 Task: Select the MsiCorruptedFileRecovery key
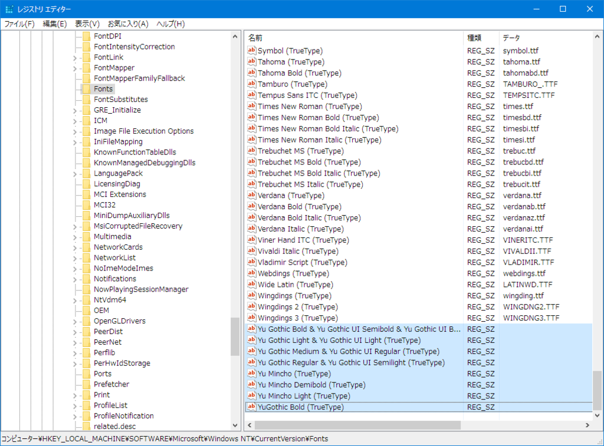click(x=138, y=226)
